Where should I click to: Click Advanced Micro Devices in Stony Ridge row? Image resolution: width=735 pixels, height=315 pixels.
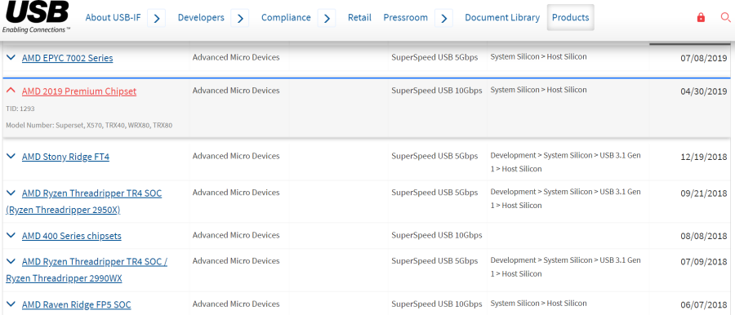236,156
